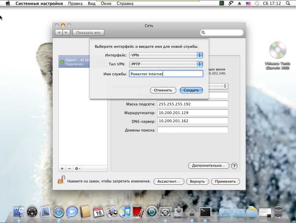
Task: Click the eject icon in menu bar
Action: click(239, 3)
